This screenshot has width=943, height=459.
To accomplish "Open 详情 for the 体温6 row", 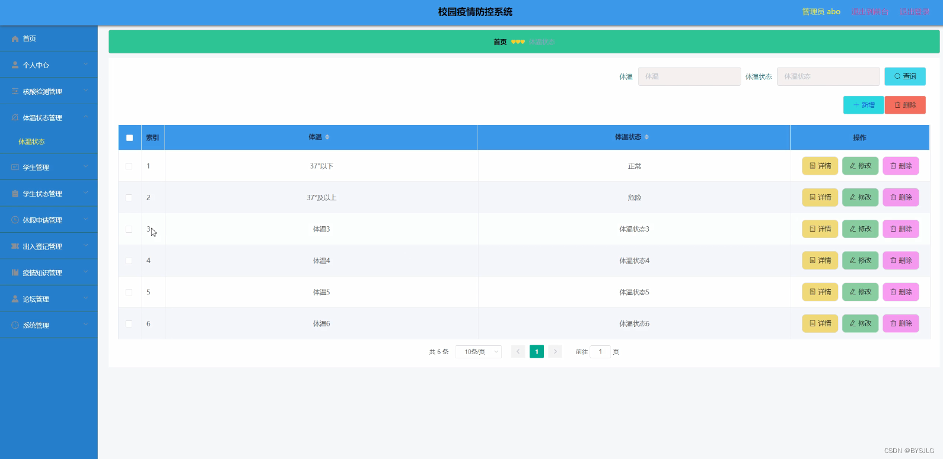I will pyautogui.click(x=820, y=323).
